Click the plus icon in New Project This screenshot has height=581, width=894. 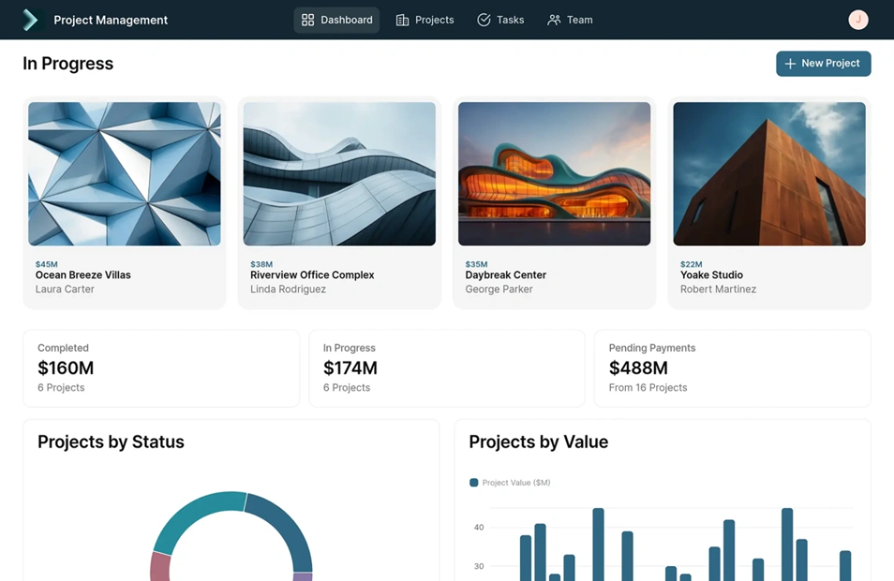(790, 64)
